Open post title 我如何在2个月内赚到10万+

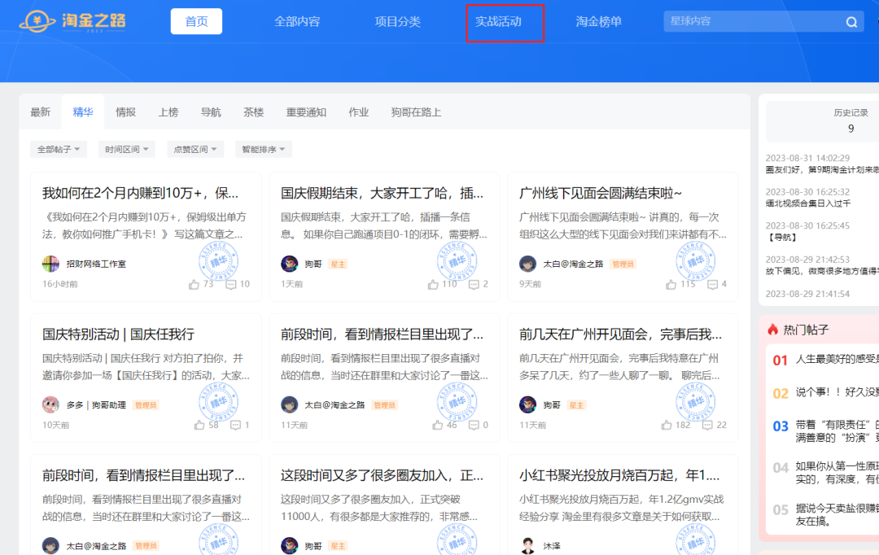(x=140, y=194)
